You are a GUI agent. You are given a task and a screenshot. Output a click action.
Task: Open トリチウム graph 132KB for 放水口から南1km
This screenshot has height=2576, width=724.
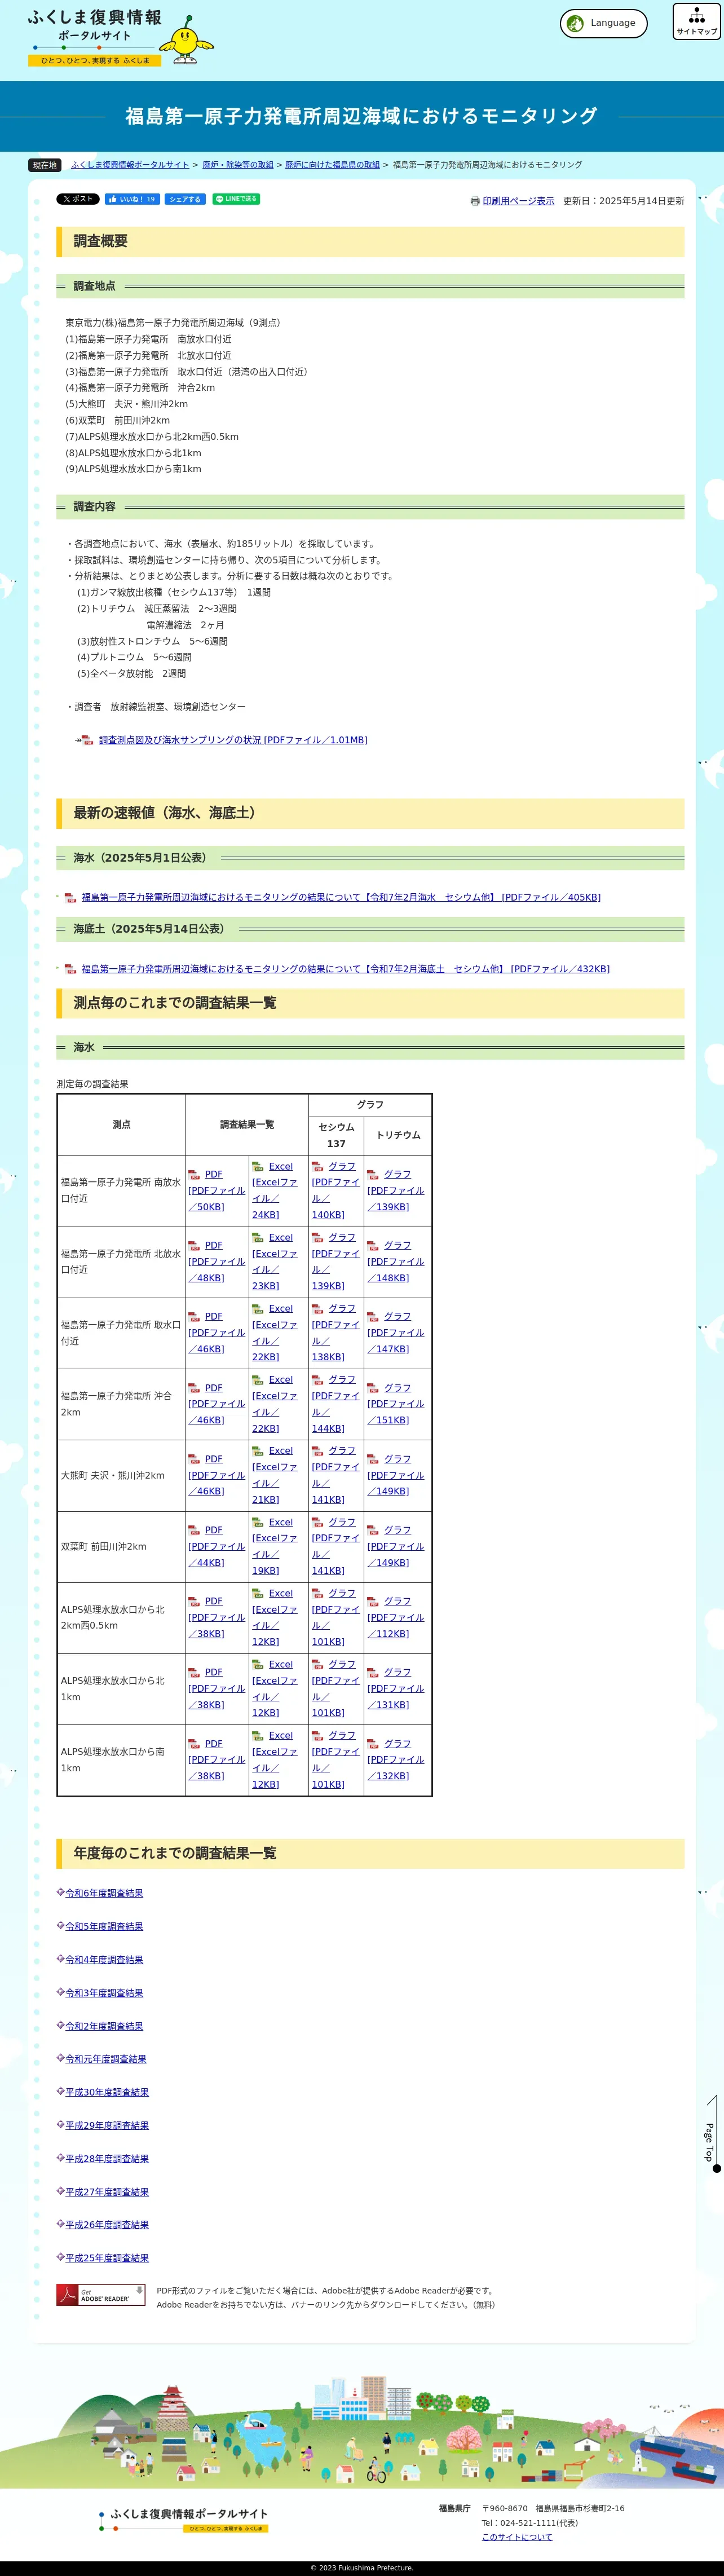(395, 1759)
